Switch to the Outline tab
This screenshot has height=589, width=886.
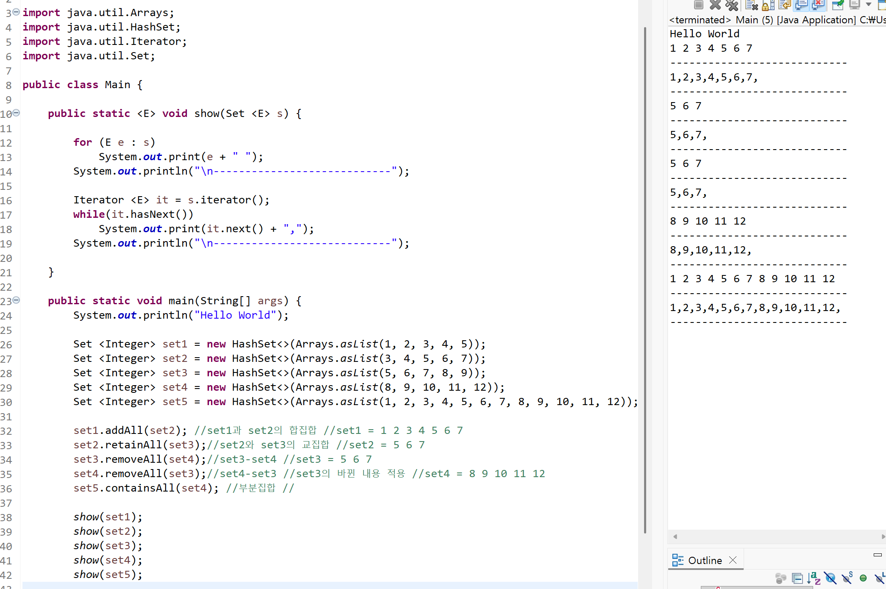coord(704,560)
